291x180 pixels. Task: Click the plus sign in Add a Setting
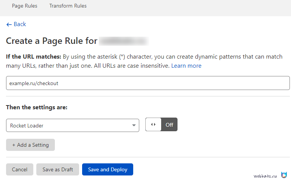14,145
